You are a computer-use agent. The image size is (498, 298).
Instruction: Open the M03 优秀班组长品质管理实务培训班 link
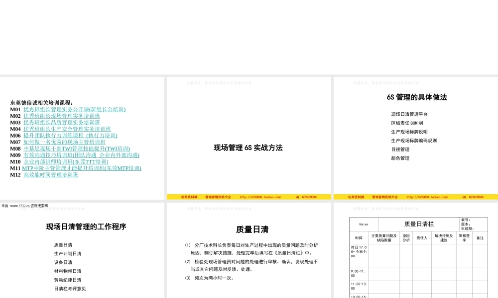tap(61, 122)
